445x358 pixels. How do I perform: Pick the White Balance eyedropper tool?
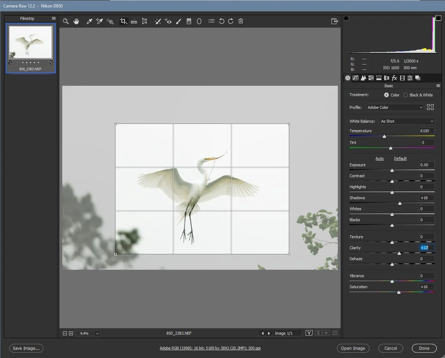(89, 21)
